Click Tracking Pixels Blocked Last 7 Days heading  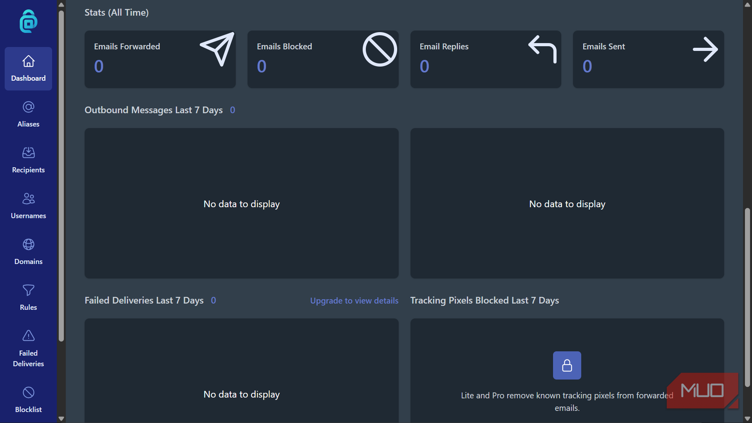click(x=484, y=300)
